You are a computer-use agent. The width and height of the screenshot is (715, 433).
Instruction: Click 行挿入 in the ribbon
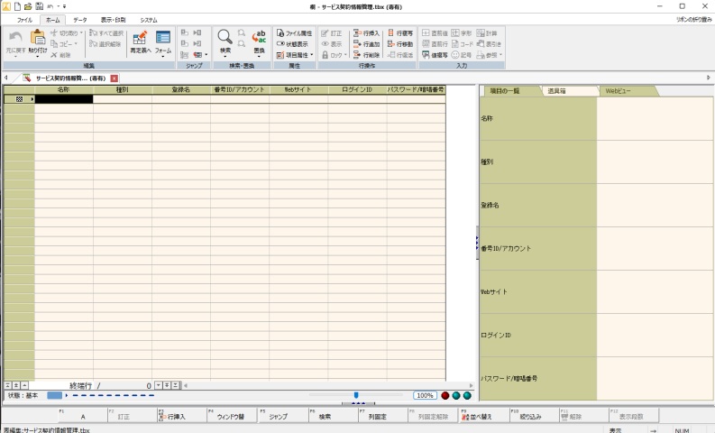pos(366,32)
